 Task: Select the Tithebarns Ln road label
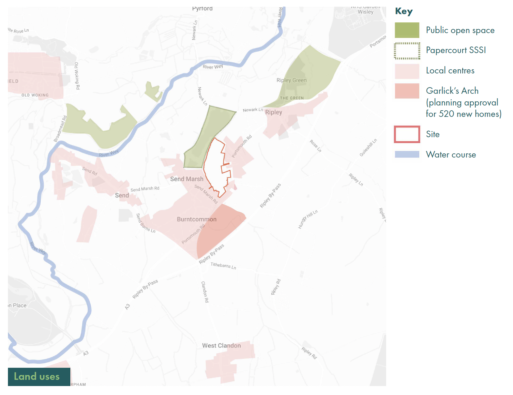223,265
